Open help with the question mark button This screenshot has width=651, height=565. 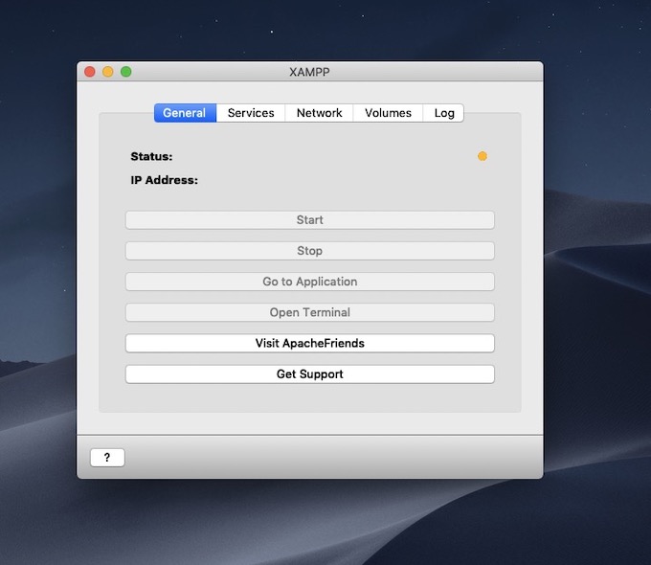[x=107, y=458]
